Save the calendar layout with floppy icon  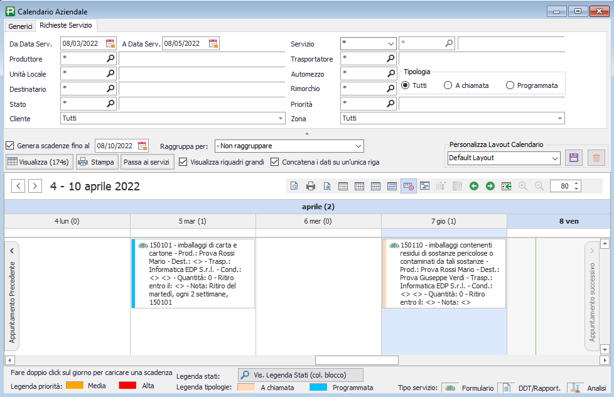[573, 158]
